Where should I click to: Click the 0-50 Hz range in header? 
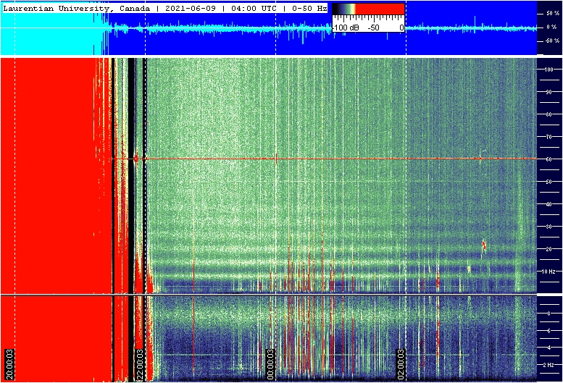tap(309, 8)
